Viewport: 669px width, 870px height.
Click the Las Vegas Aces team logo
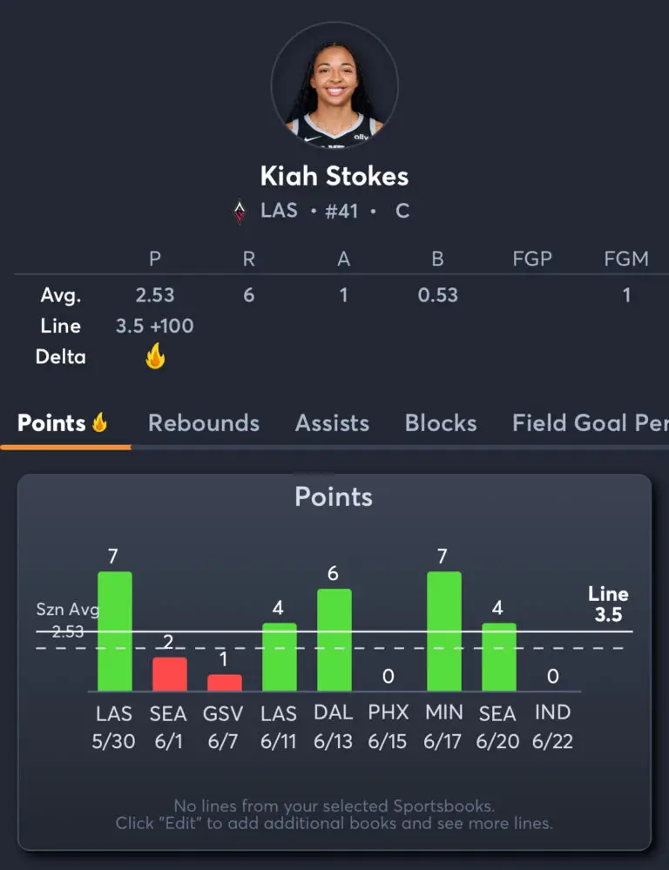pos(240,211)
